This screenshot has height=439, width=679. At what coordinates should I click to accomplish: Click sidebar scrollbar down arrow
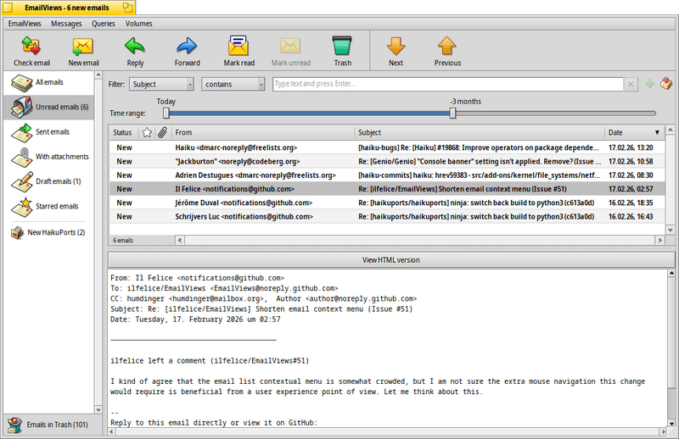[x=98, y=409]
